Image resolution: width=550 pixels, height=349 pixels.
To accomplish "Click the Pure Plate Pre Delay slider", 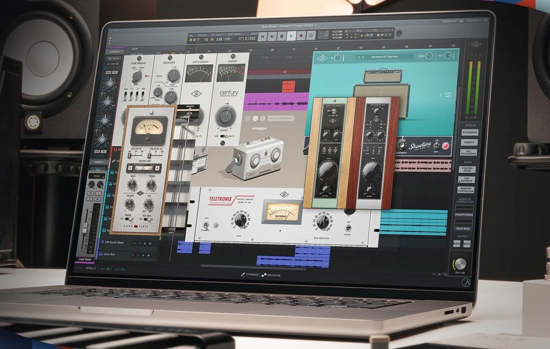I will (155, 155).
